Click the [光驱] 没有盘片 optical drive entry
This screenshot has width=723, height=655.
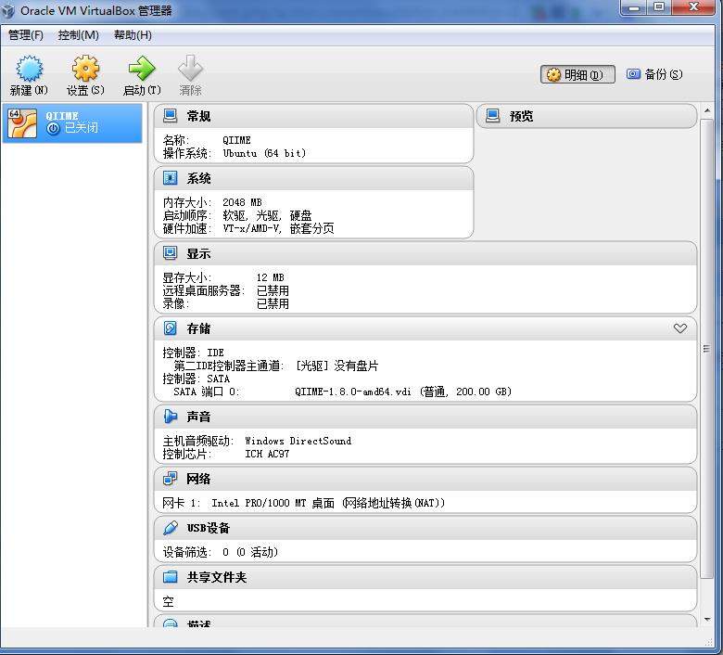point(337,366)
